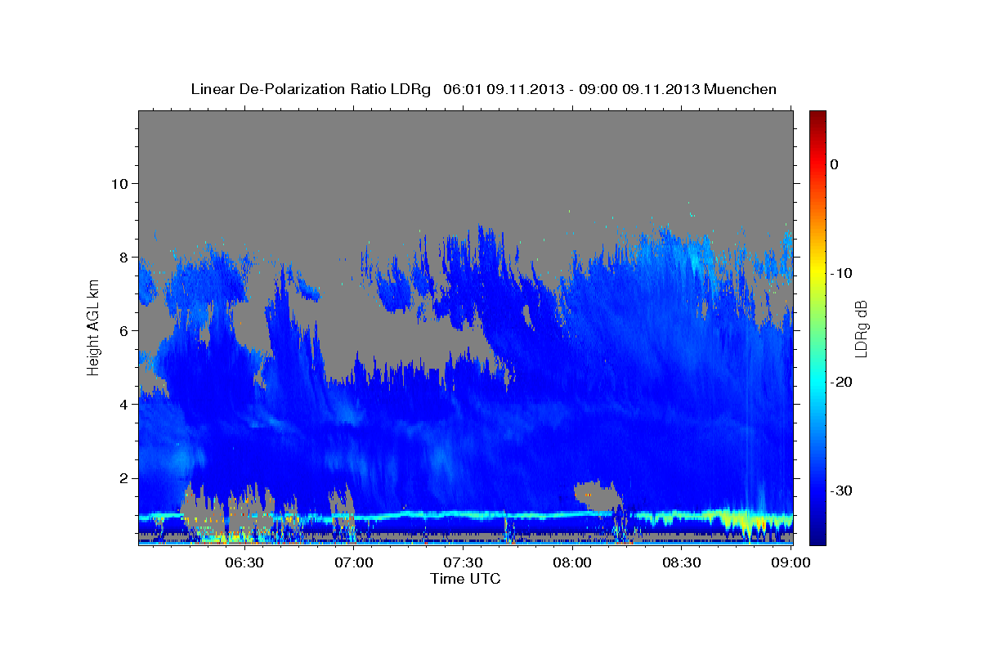Image resolution: width=981 pixels, height=654 pixels.
Task: Click the colorbar value -10
Action: pyautogui.click(x=841, y=273)
